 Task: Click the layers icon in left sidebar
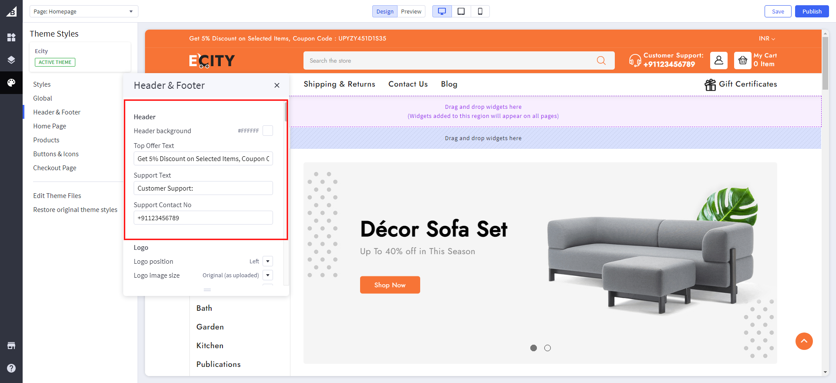pyautogui.click(x=11, y=60)
